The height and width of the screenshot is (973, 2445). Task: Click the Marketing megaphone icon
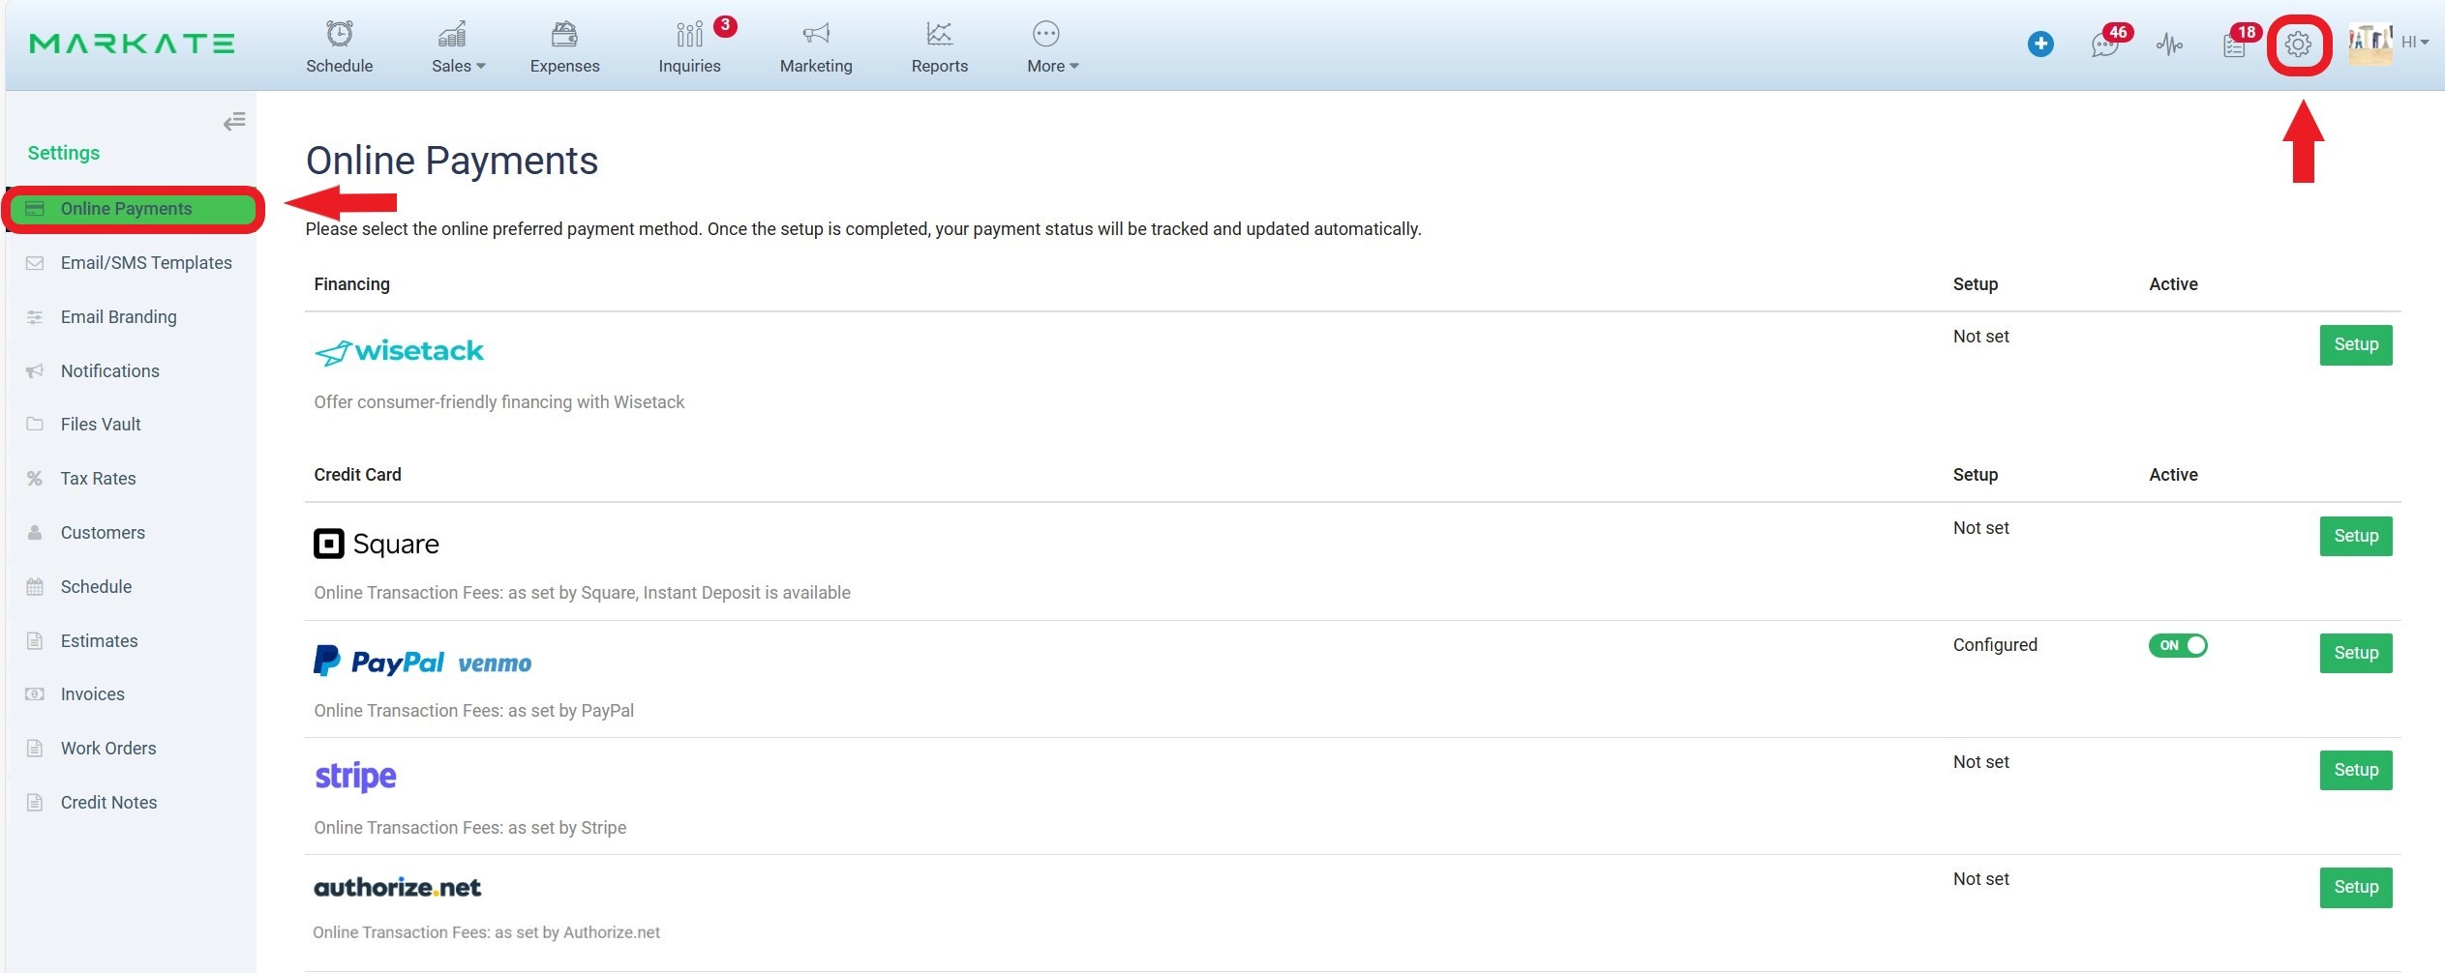coord(816,35)
